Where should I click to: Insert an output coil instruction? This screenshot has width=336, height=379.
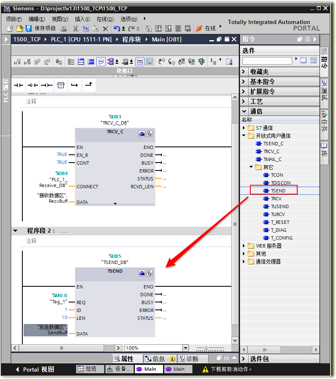coord(47,85)
